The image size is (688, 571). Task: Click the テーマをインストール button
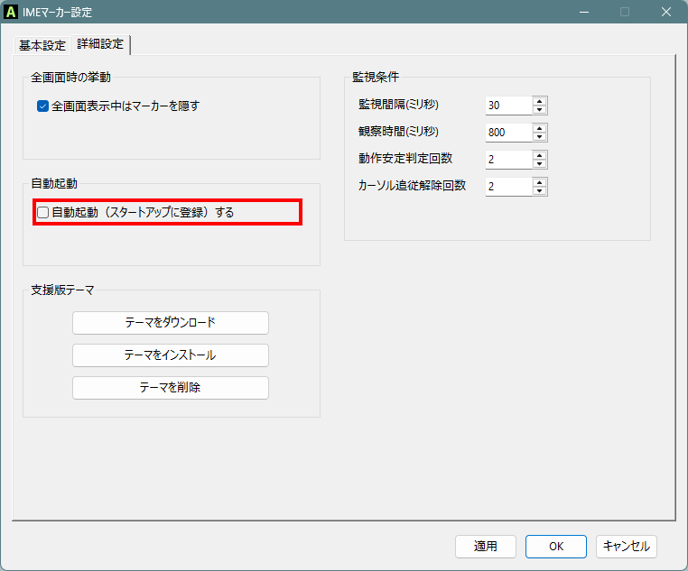click(x=171, y=355)
